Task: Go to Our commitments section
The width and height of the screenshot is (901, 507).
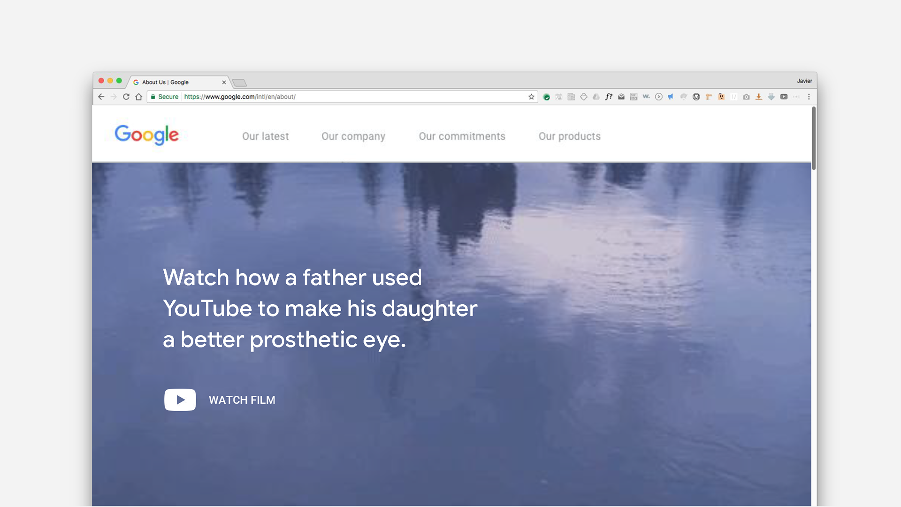Action: click(462, 136)
